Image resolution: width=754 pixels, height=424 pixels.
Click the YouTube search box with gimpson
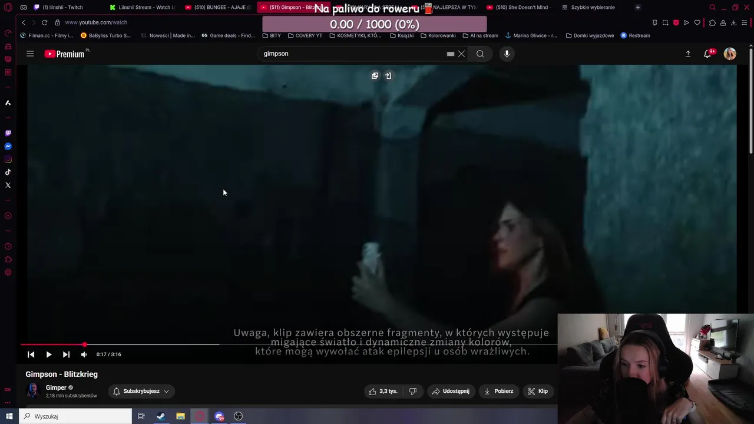pyautogui.click(x=353, y=54)
